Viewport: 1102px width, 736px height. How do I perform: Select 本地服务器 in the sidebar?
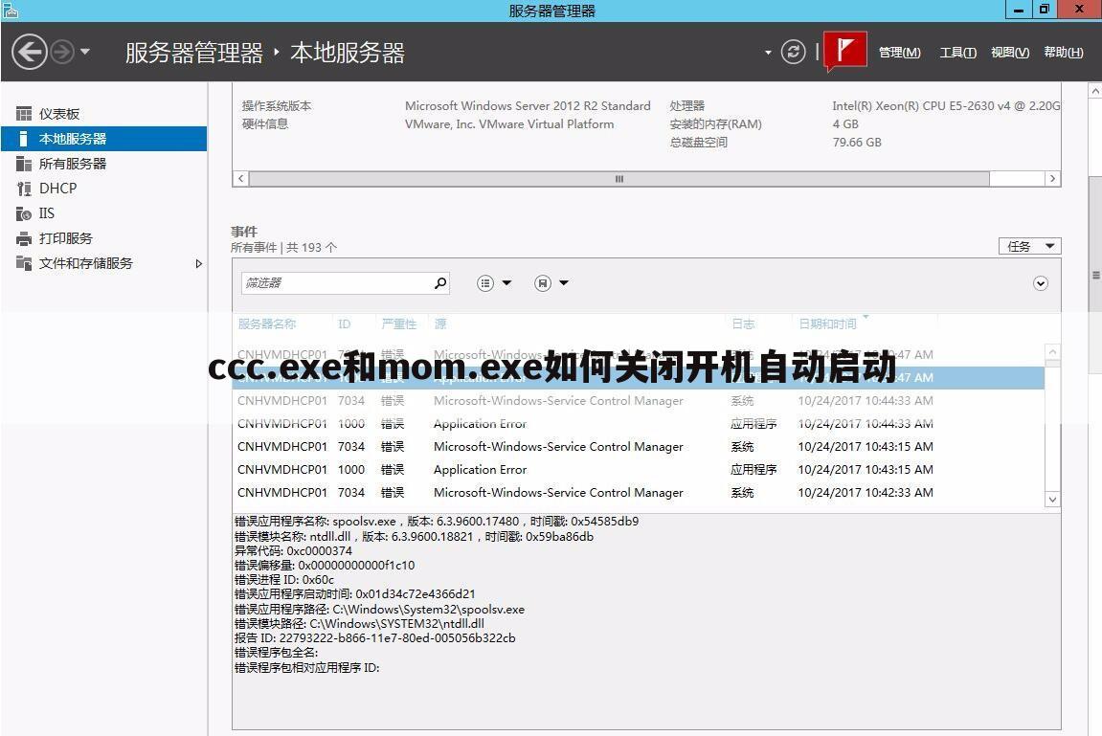(x=104, y=139)
